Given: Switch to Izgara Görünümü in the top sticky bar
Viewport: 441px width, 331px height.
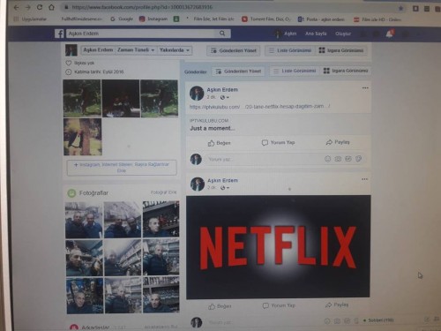Looking at the screenshot, I should pyautogui.click(x=341, y=50).
